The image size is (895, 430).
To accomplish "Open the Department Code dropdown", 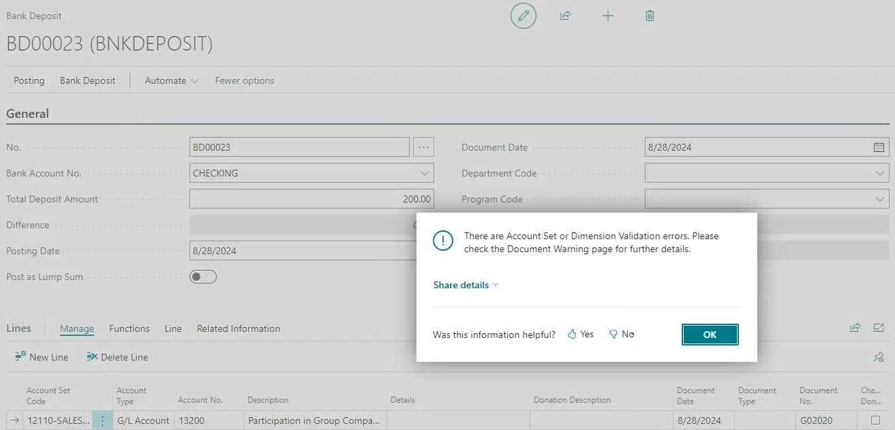I will 879,172.
